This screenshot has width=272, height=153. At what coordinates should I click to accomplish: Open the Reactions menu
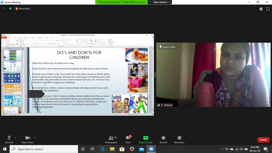pyautogui.click(x=179, y=139)
